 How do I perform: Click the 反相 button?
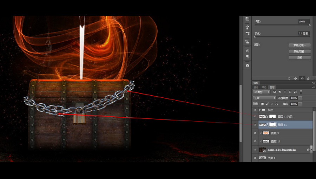[x=299, y=57]
